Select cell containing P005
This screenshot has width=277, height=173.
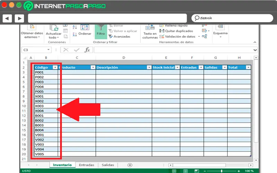[46, 91]
